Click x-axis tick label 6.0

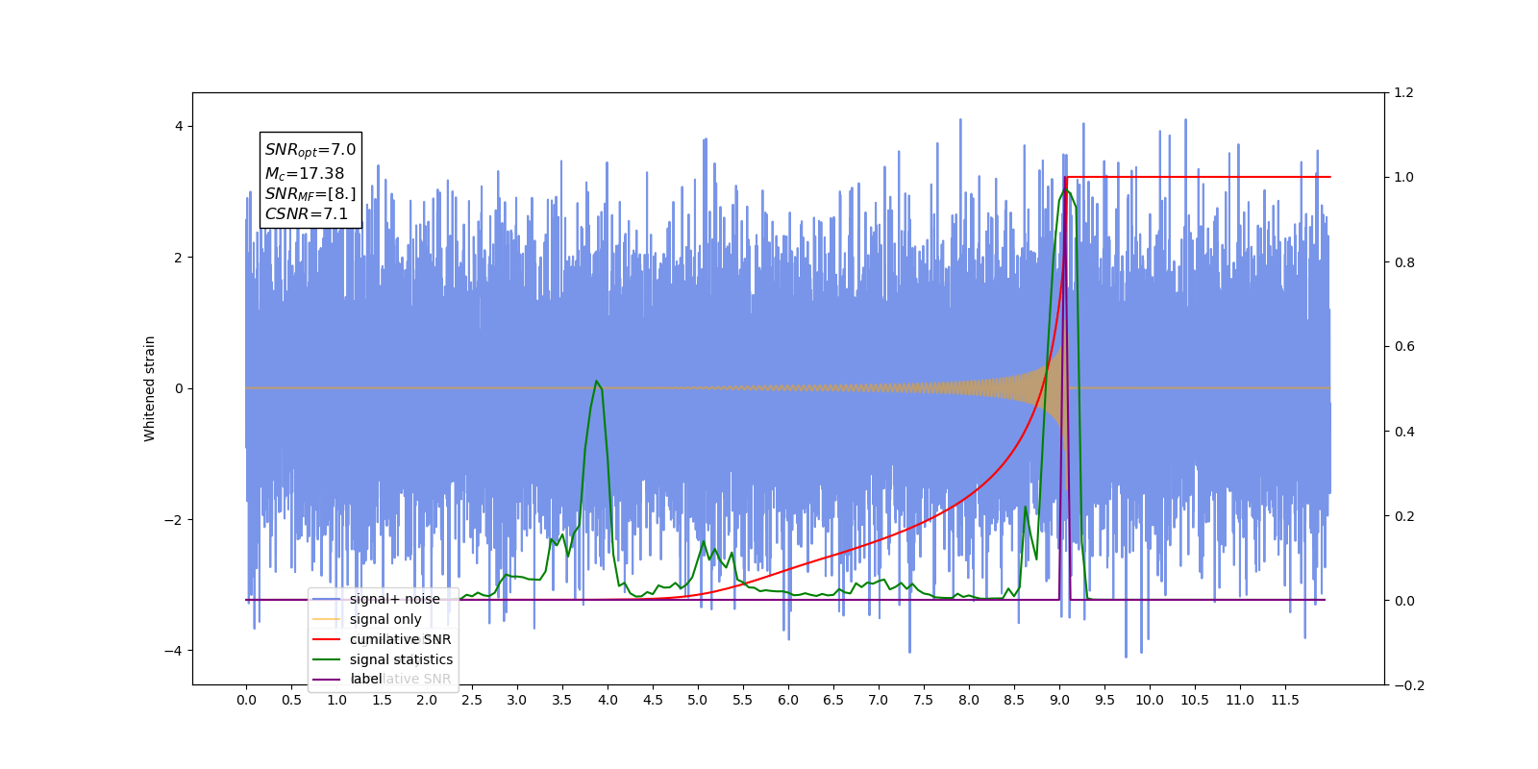tap(788, 700)
